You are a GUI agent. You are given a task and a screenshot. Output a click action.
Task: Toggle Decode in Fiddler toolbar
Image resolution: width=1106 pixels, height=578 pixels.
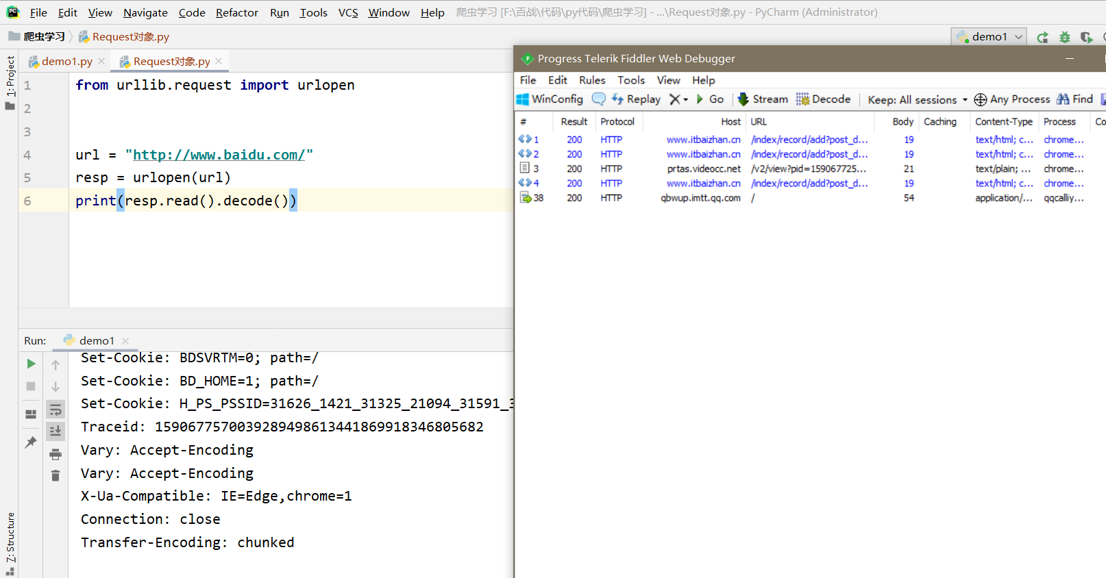point(823,99)
